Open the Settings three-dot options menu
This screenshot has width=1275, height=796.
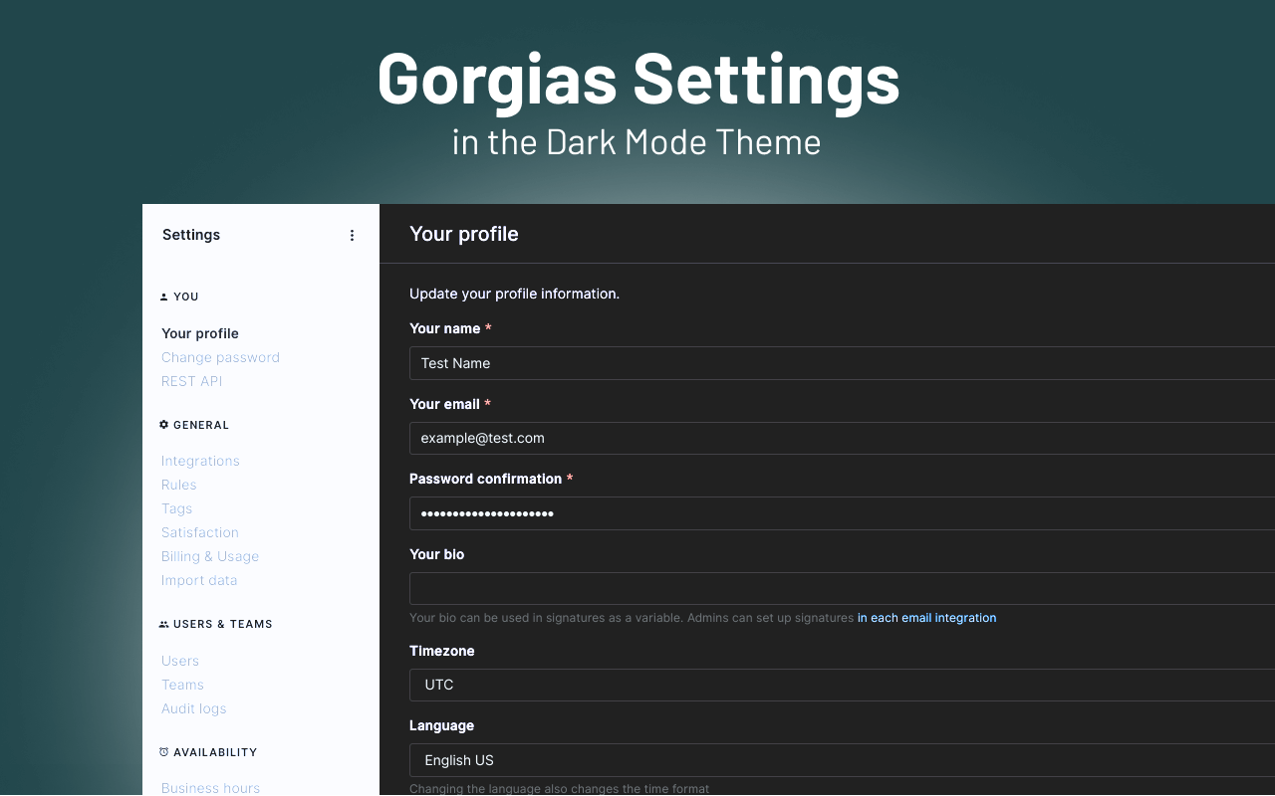click(x=352, y=236)
